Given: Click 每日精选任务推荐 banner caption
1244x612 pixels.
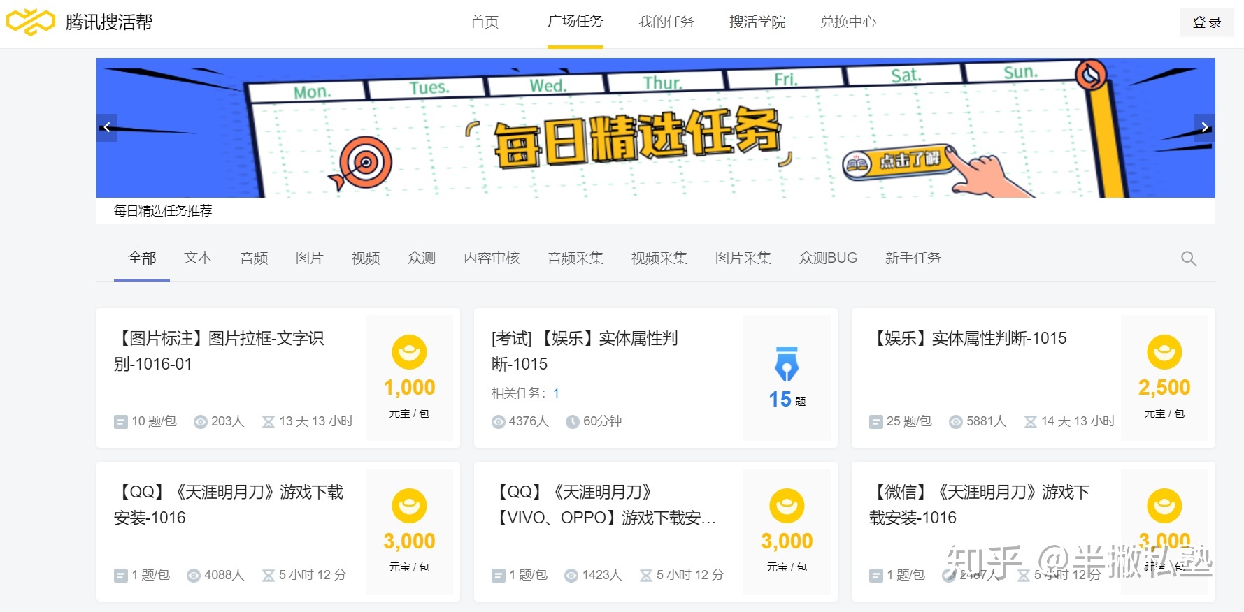Looking at the screenshot, I should (163, 211).
